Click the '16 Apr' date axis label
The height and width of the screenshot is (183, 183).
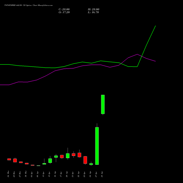(x=55, y=174)
